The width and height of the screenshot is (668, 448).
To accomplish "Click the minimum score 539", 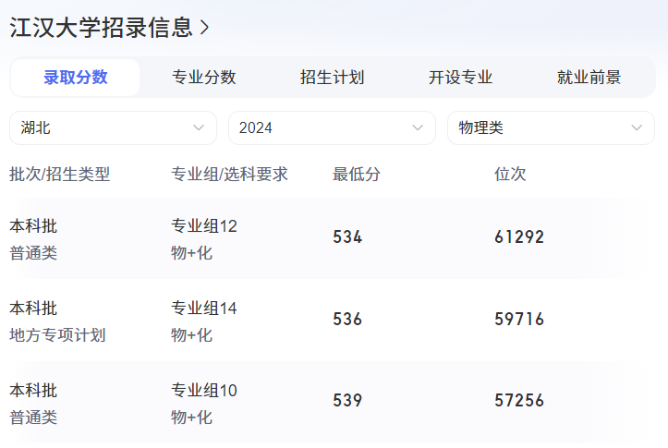I will [347, 401].
